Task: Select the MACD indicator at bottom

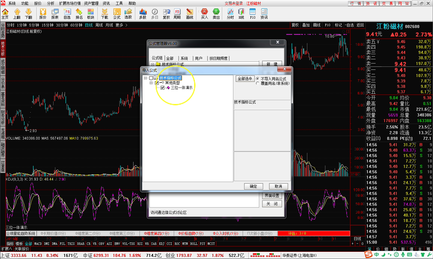Action: (38, 244)
